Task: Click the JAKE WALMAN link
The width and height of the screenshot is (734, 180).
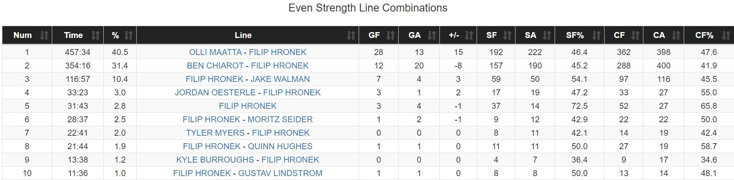Action: pos(280,79)
